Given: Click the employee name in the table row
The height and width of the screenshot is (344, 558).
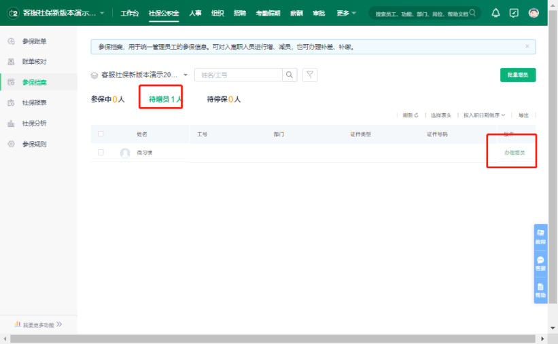Looking at the screenshot, I should pos(145,153).
